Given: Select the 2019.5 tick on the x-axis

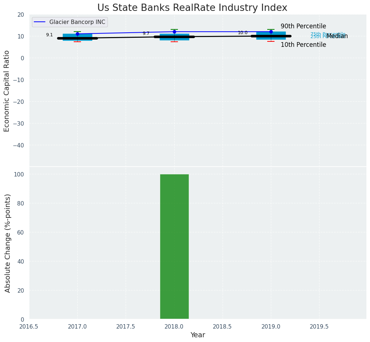Looking at the screenshot, I should pyautogui.click(x=319, y=327).
